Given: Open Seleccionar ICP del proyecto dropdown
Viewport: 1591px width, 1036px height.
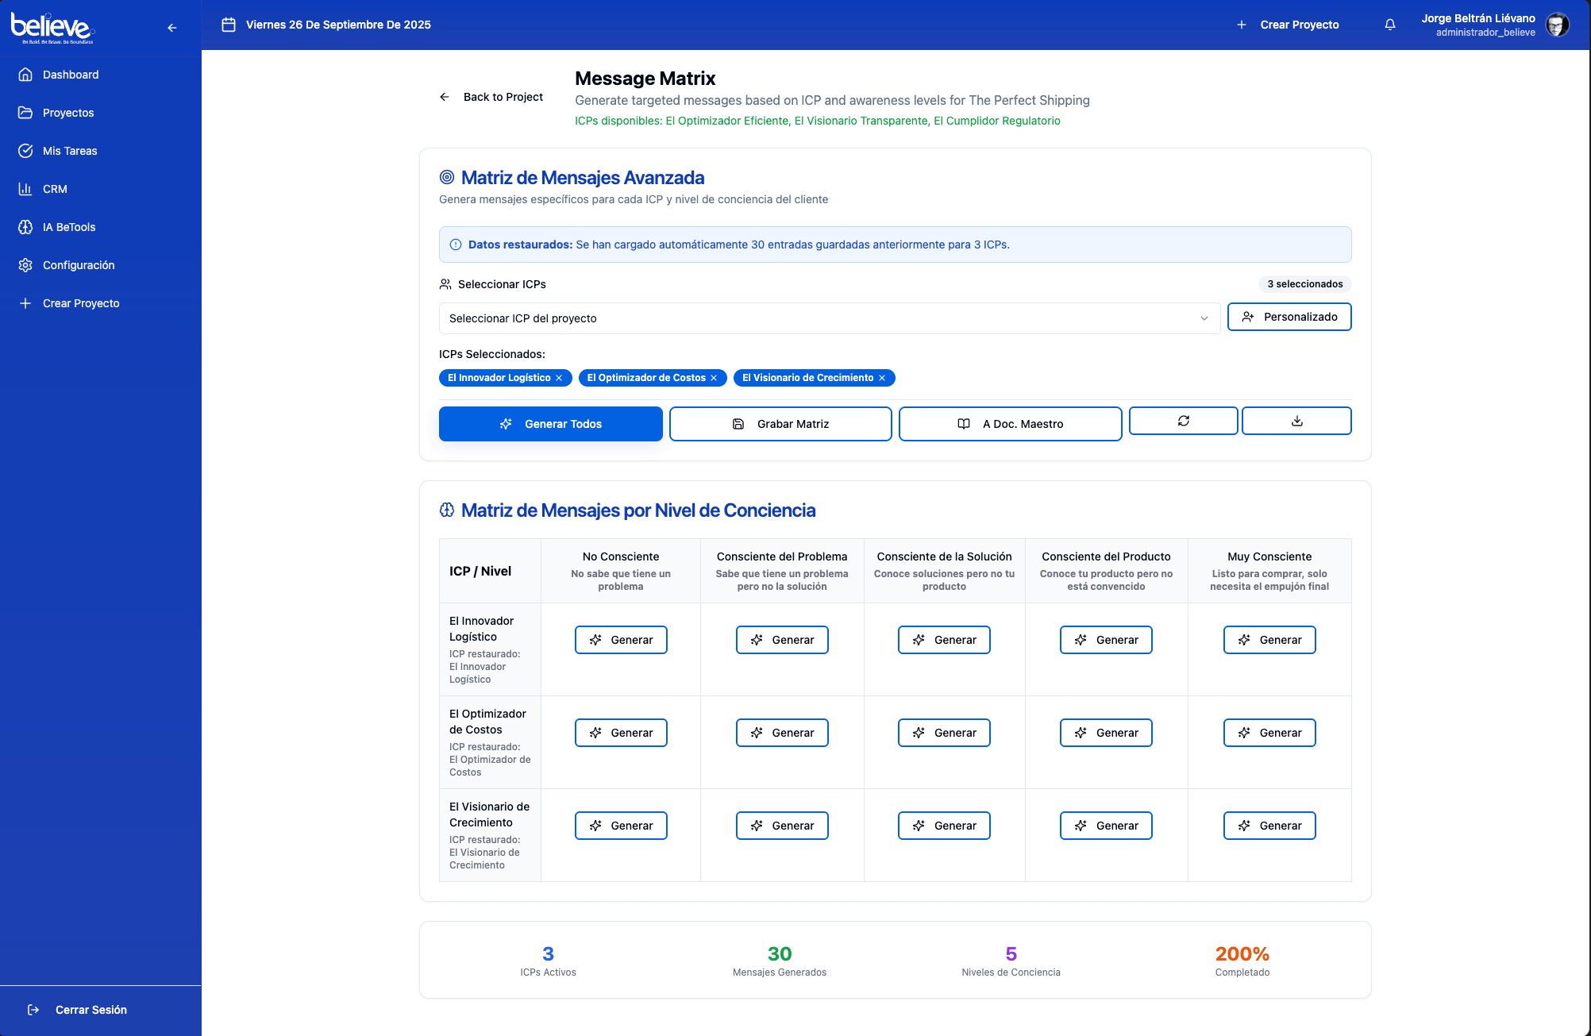Looking at the screenshot, I should pyautogui.click(x=829, y=318).
